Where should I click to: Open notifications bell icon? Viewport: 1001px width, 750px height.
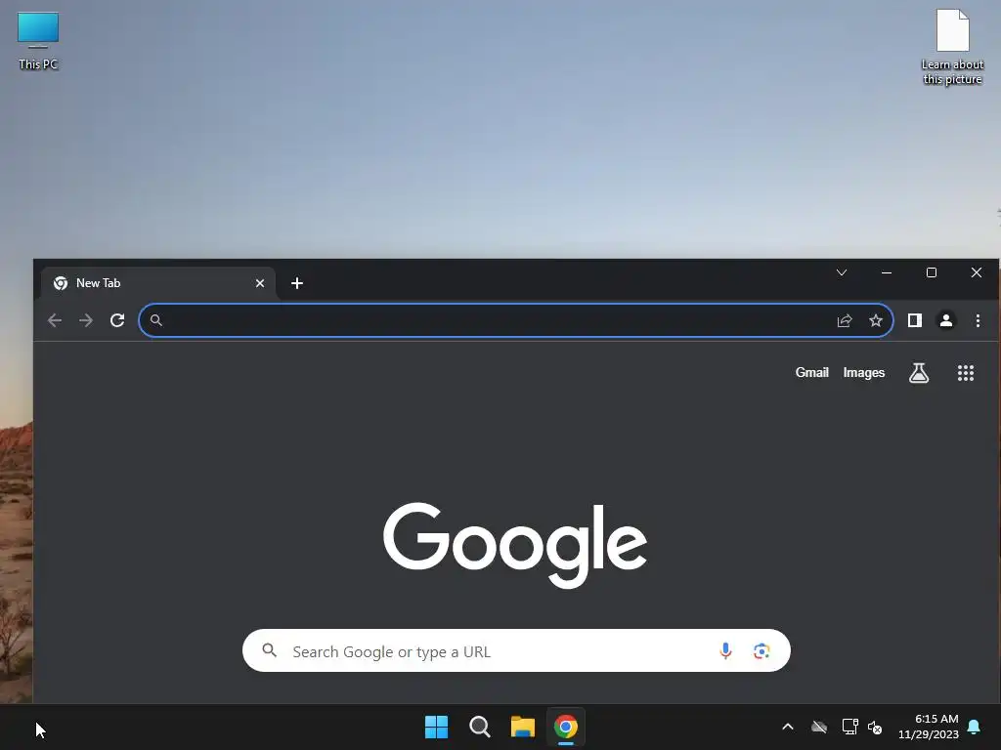pos(974,727)
